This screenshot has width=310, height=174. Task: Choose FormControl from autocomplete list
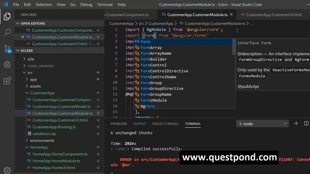183,65
